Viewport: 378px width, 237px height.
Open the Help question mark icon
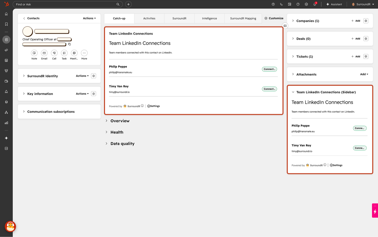click(x=298, y=4)
